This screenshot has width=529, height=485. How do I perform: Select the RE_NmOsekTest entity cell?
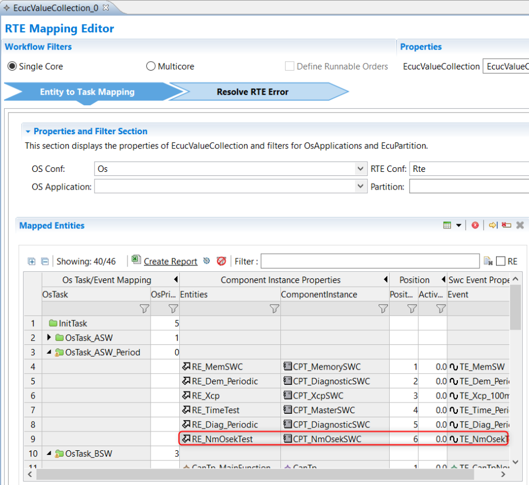tap(230, 439)
